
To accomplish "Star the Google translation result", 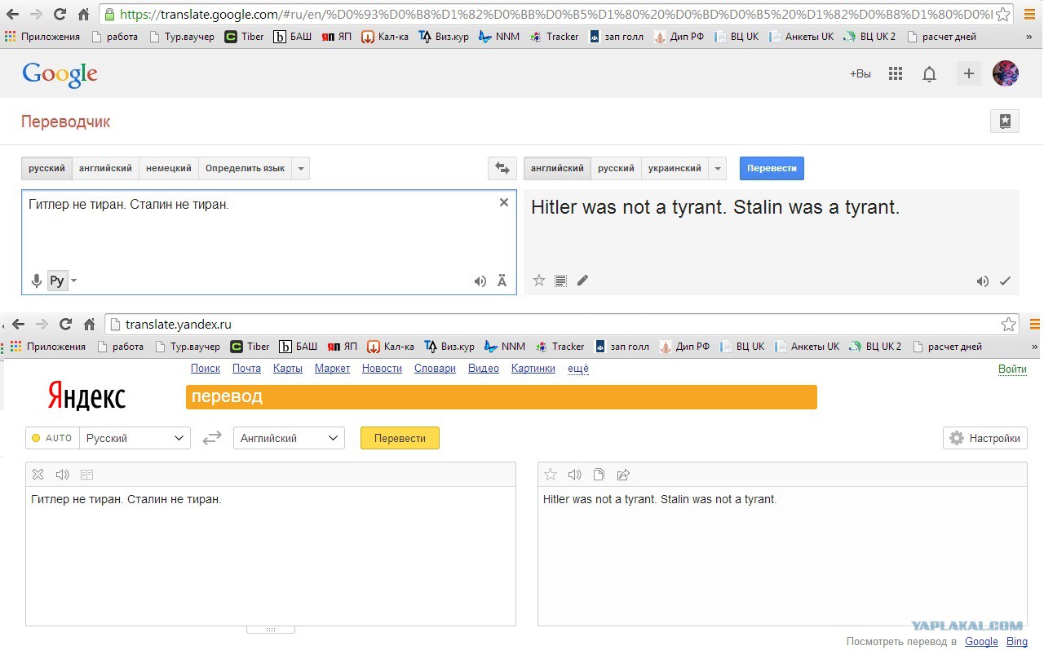I will (x=539, y=281).
